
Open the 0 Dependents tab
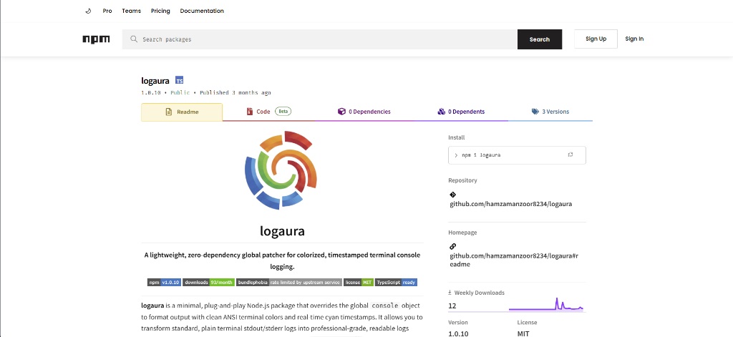pos(461,112)
